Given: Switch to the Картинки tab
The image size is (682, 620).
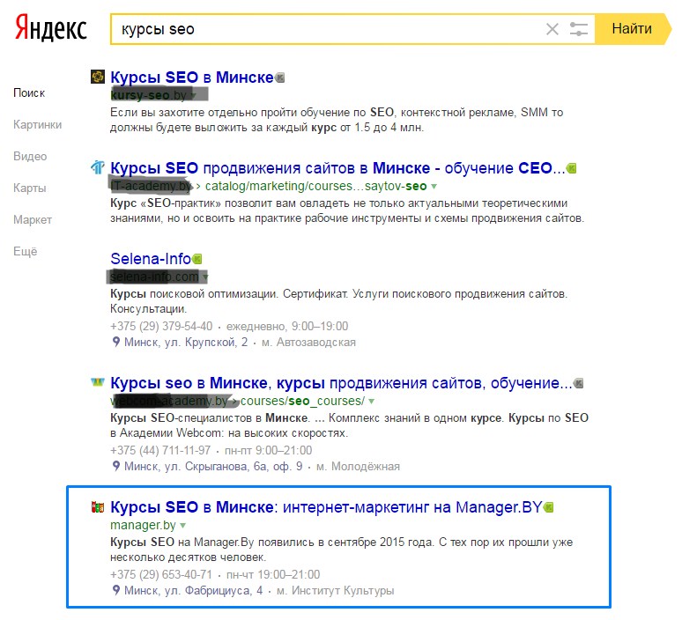Looking at the screenshot, I should pyautogui.click(x=37, y=125).
